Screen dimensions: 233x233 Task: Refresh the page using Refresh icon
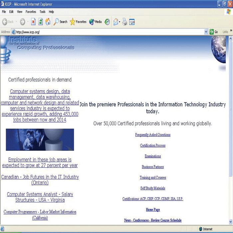(41, 22)
